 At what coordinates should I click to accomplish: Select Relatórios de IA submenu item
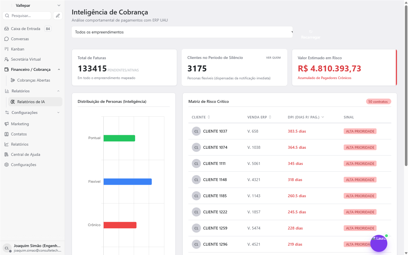coord(31,102)
